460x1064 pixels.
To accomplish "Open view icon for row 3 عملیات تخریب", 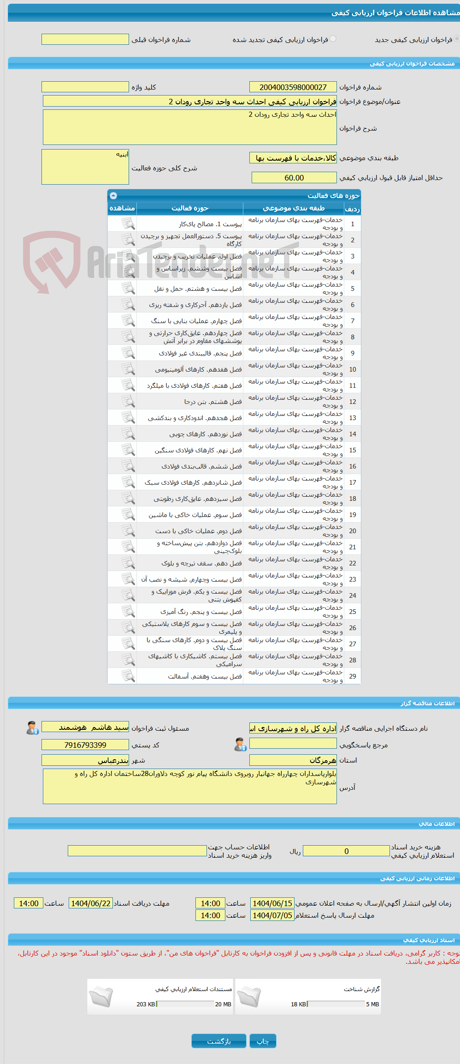I will (128, 256).
